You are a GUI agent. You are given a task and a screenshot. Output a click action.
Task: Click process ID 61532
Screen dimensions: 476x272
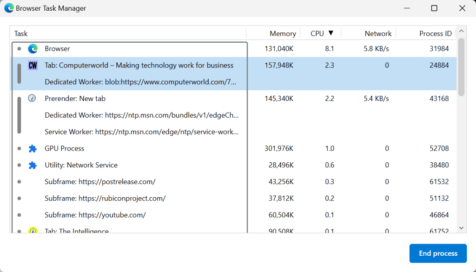tap(439, 182)
